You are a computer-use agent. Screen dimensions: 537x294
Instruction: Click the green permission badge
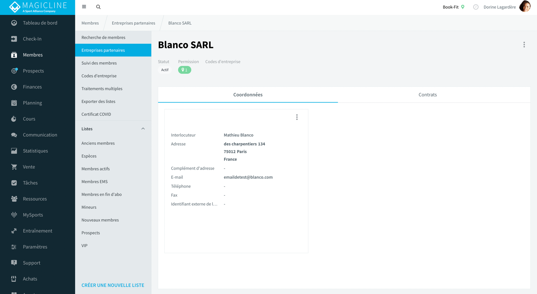click(185, 70)
